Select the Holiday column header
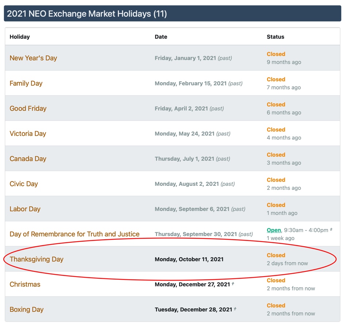This screenshot has width=347, height=325. pos(20,37)
